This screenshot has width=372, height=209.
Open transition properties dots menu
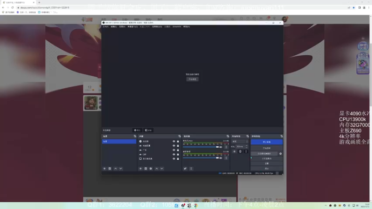246,151
